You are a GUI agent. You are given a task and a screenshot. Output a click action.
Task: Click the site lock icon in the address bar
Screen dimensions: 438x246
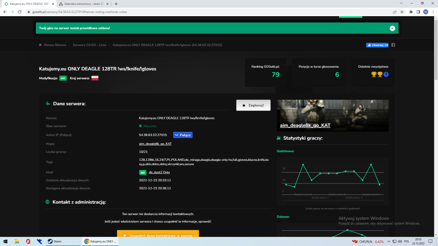coord(28,12)
